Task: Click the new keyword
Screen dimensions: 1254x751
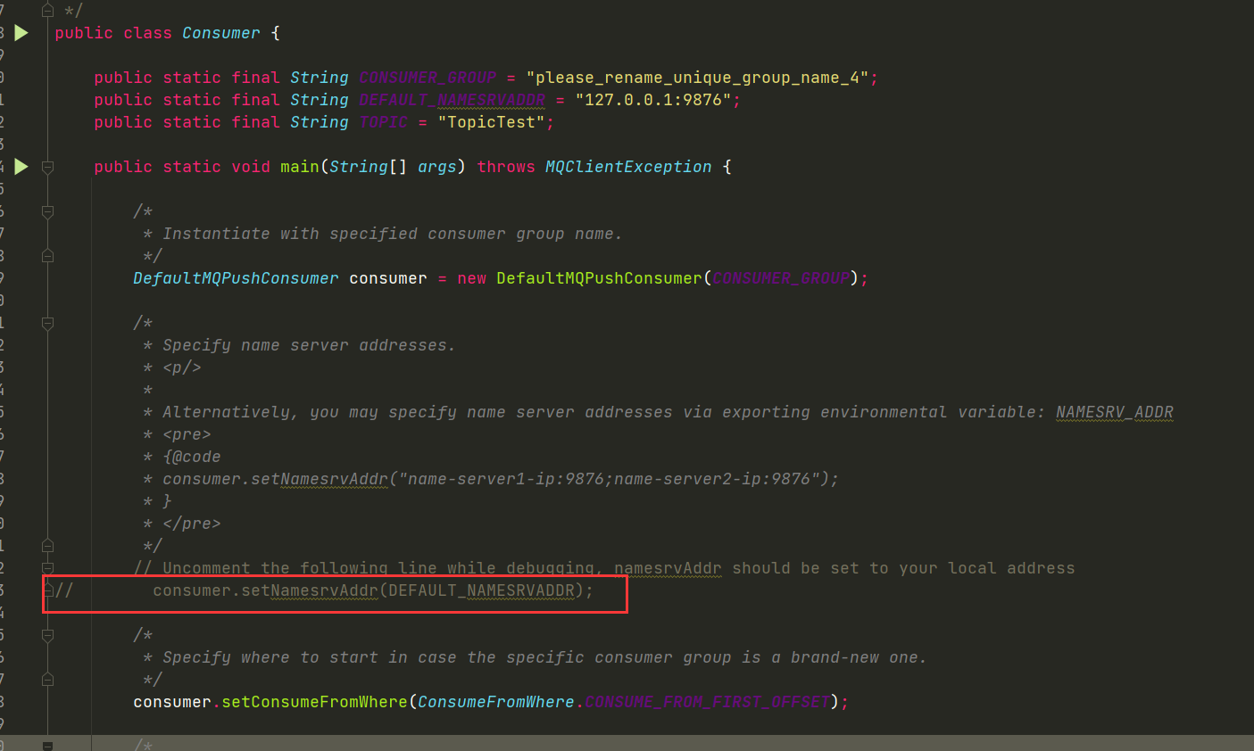Action: pyautogui.click(x=471, y=278)
